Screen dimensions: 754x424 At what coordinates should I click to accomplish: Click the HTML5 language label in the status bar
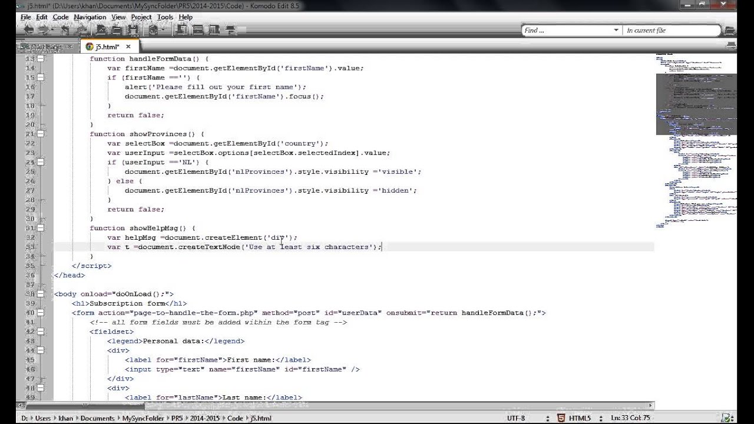pyautogui.click(x=580, y=418)
